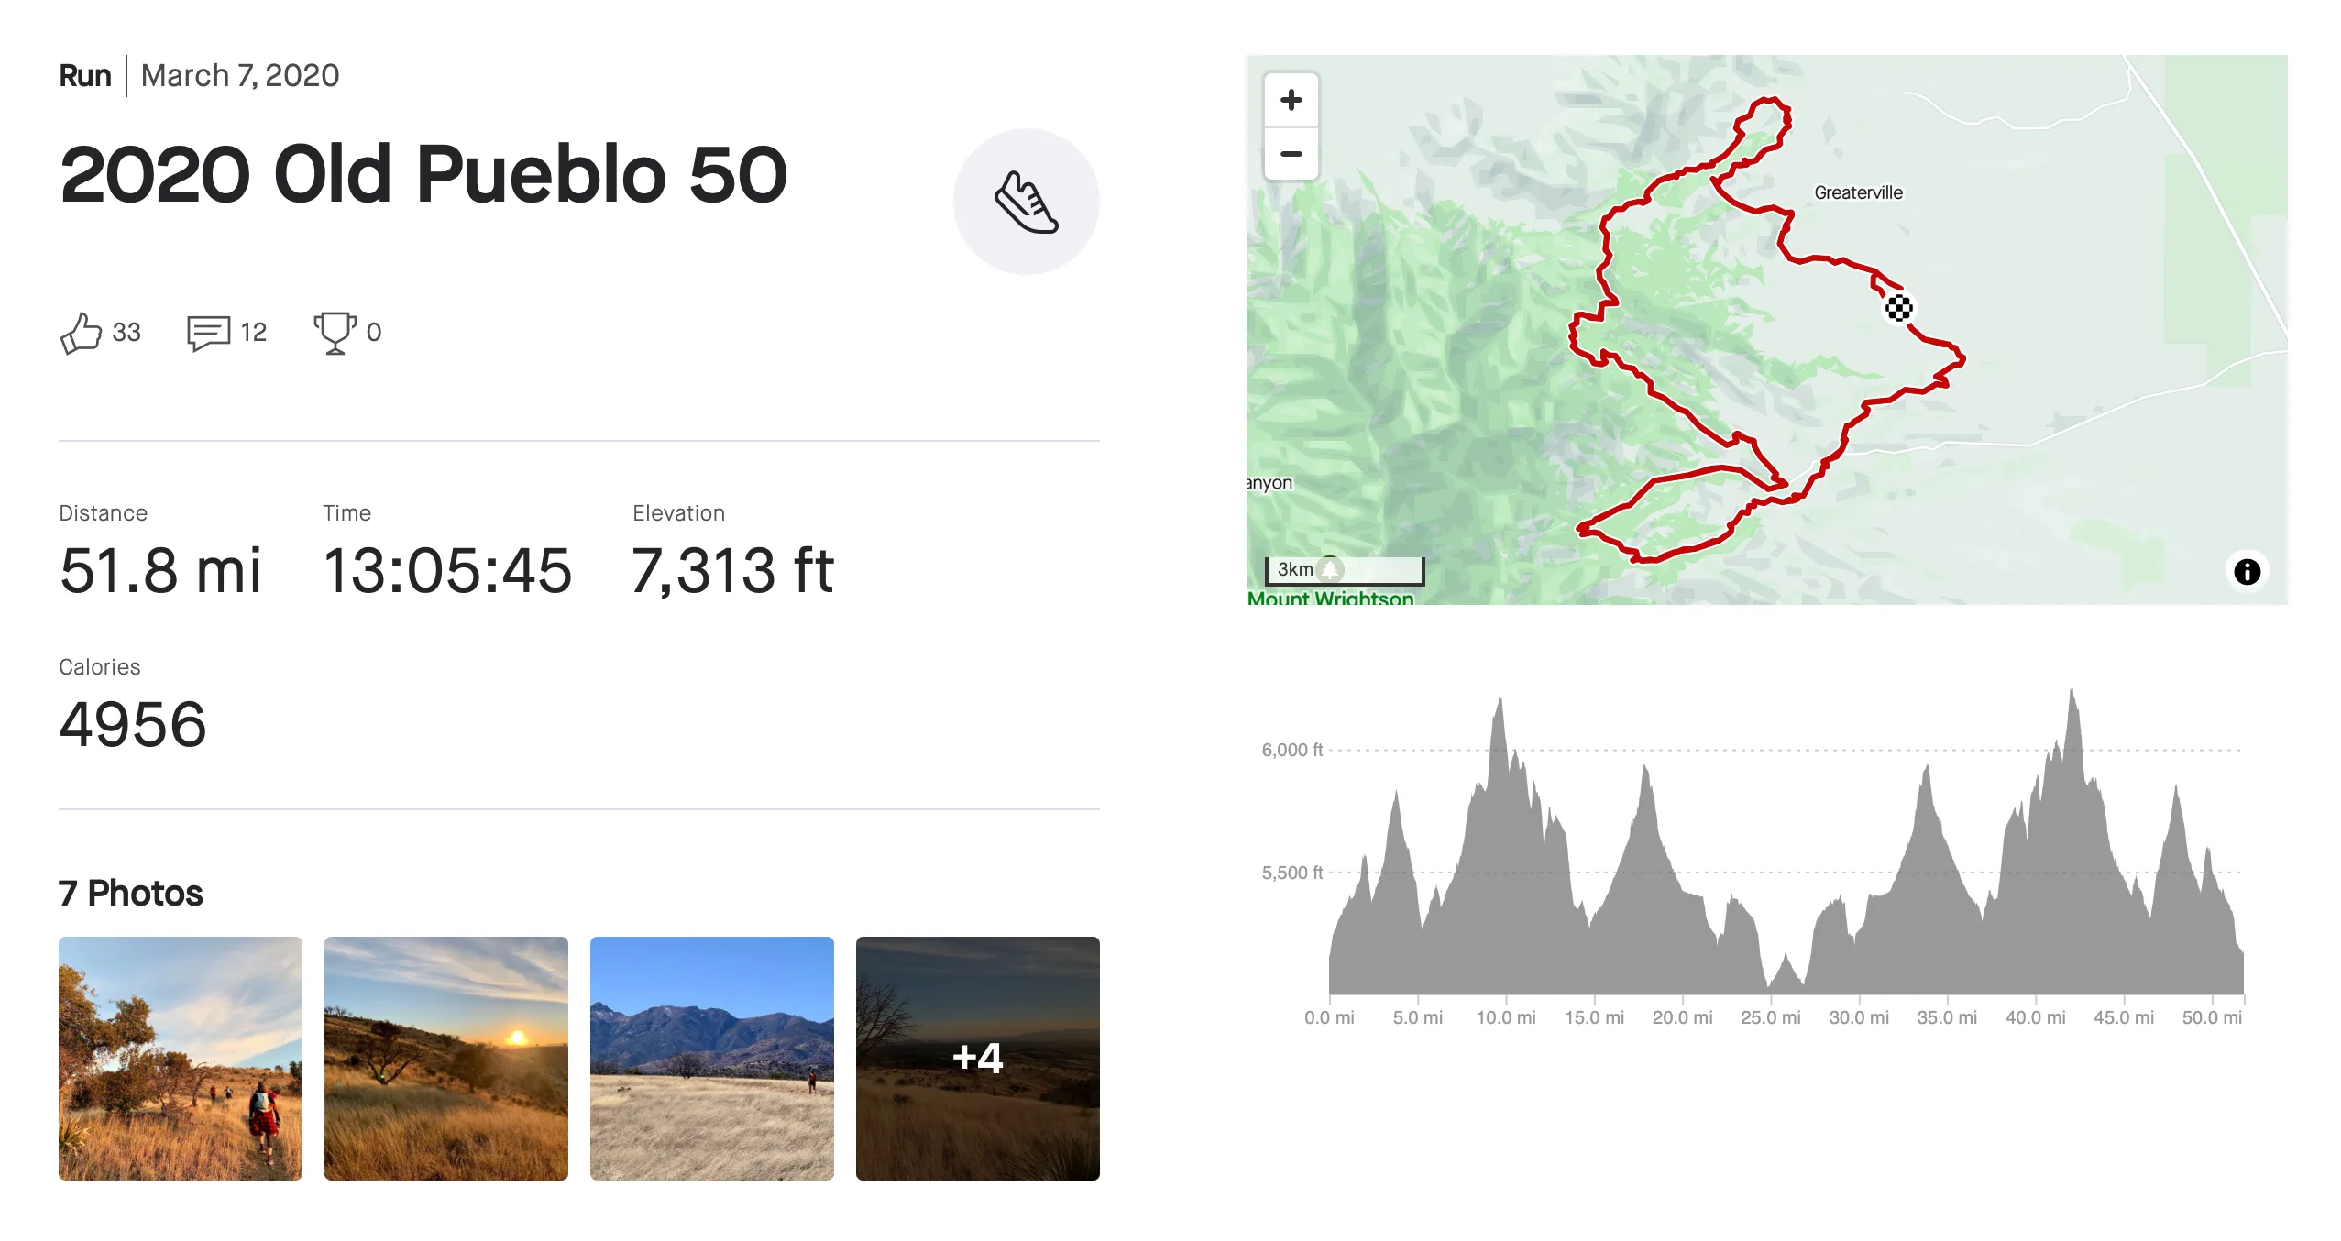Click the 3km map scale bar
Image resolution: width=2341 pixels, height=1241 pixels.
coord(1345,570)
